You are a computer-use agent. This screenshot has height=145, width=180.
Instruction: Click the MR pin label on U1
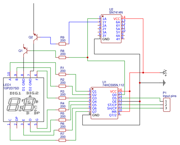coord(114,112)
